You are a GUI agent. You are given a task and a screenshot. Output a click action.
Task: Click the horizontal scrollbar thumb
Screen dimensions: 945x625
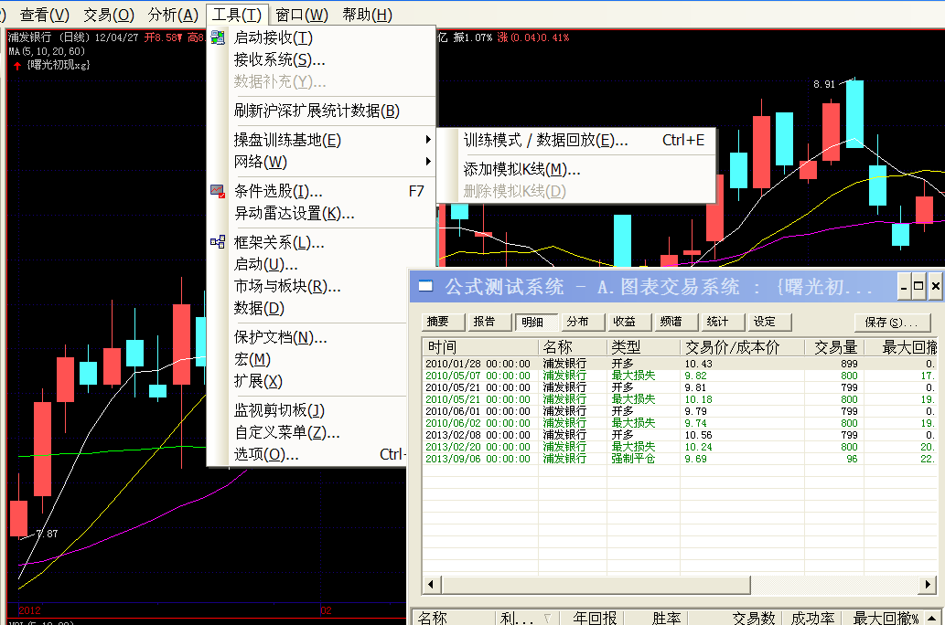[x=596, y=584]
